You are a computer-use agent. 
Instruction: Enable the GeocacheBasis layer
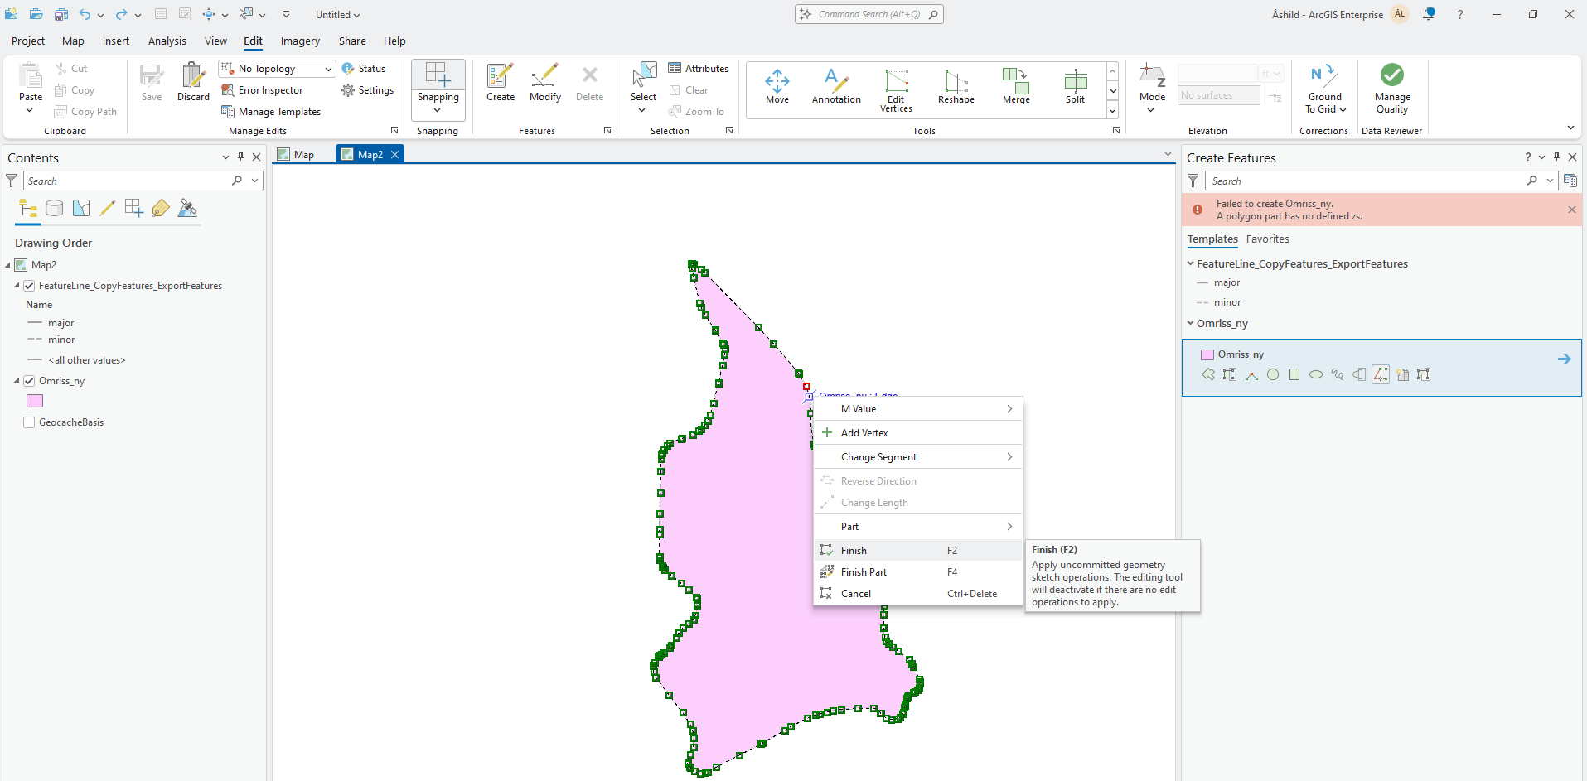29,422
